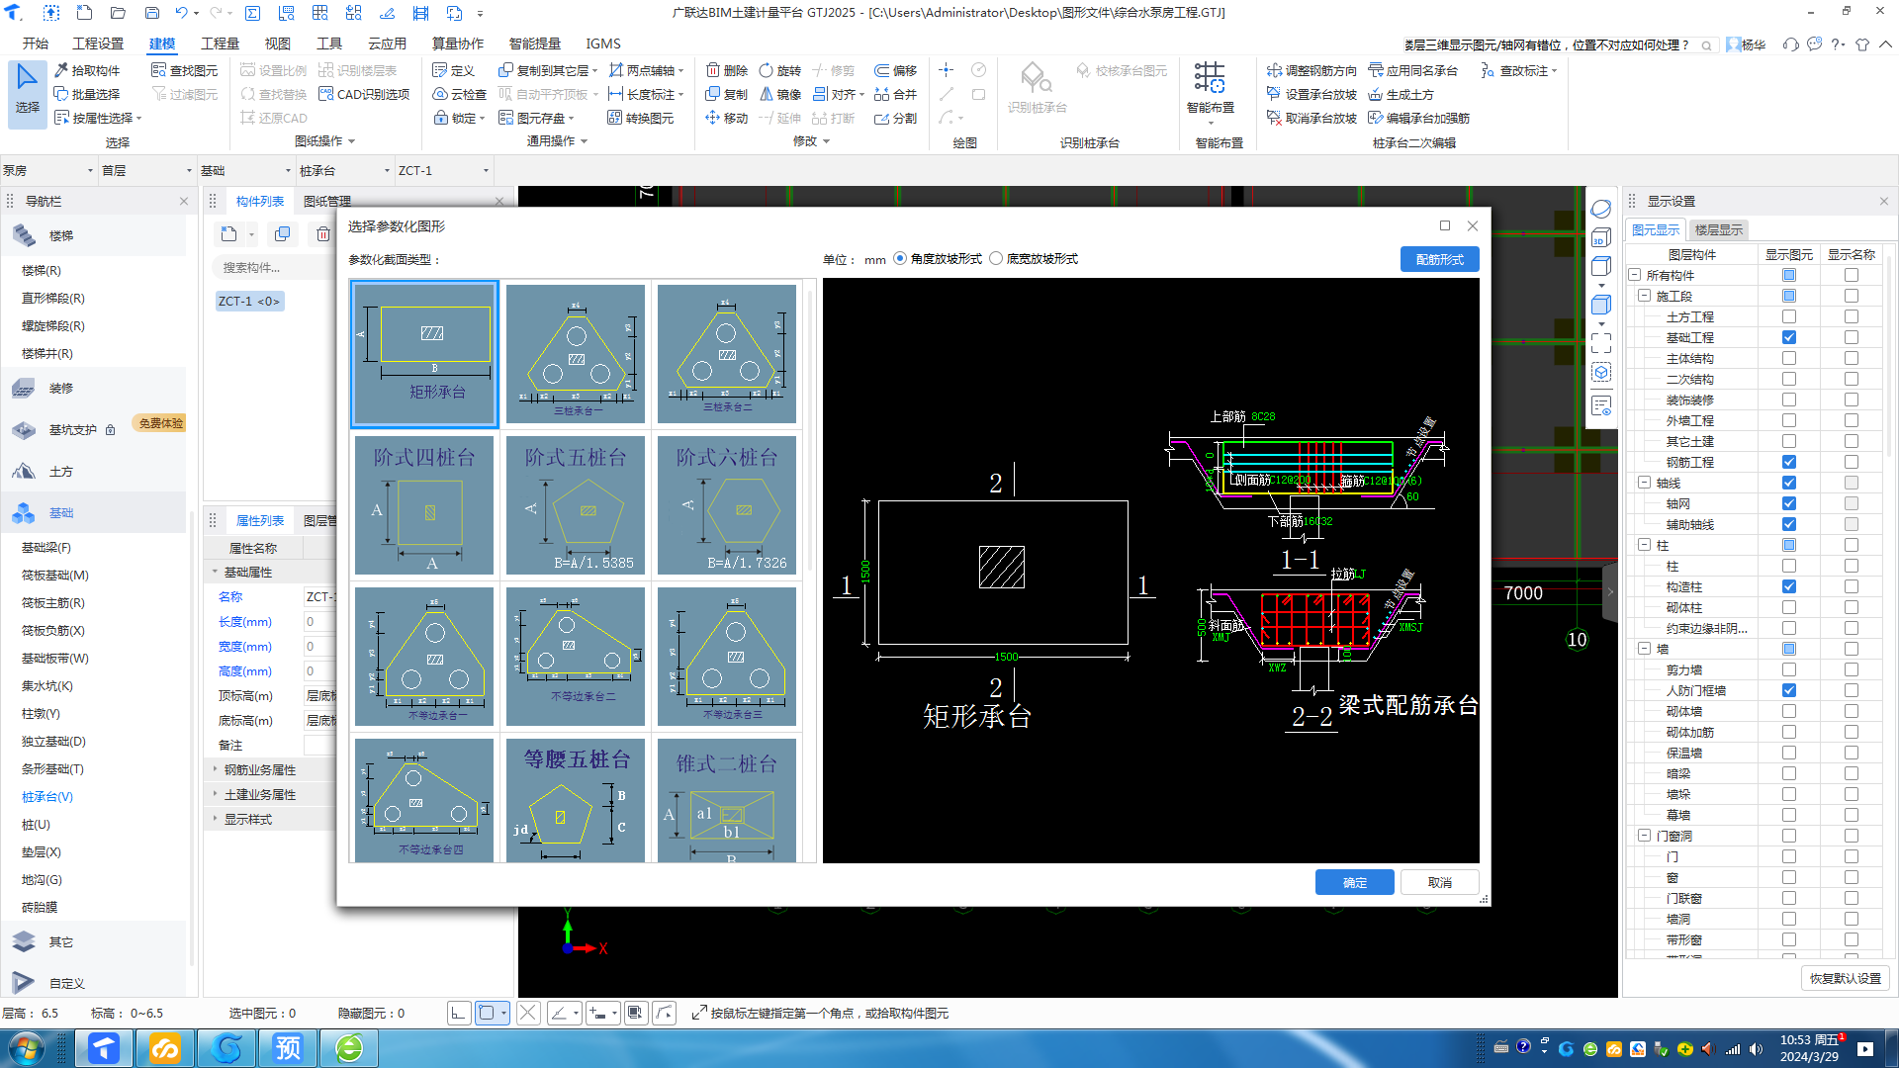Image resolution: width=1899 pixels, height=1068 pixels.
Task: Select the 镜像 mirror tool
Action: (x=780, y=94)
